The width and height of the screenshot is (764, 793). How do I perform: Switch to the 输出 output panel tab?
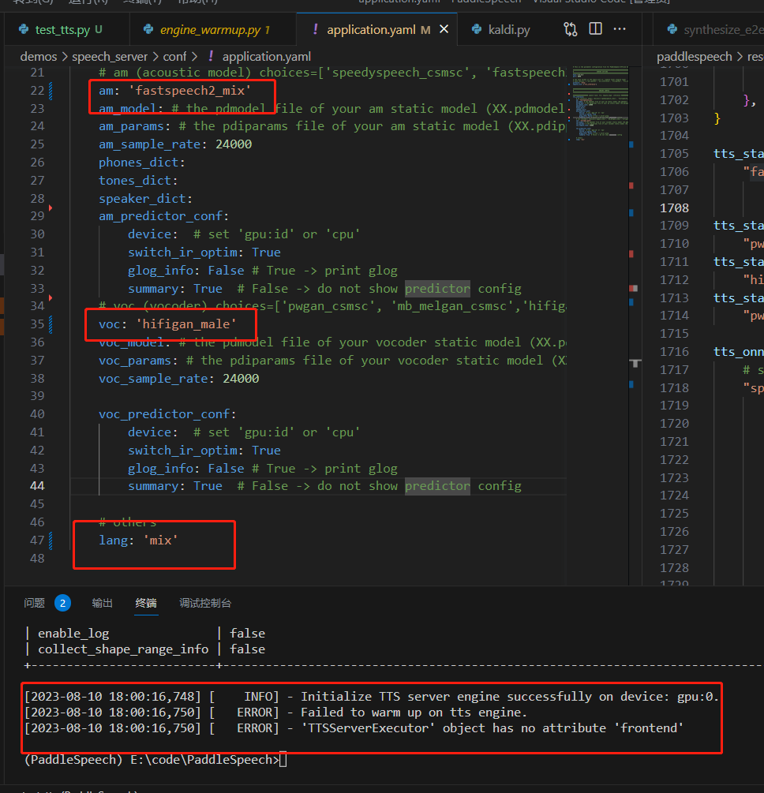click(102, 602)
